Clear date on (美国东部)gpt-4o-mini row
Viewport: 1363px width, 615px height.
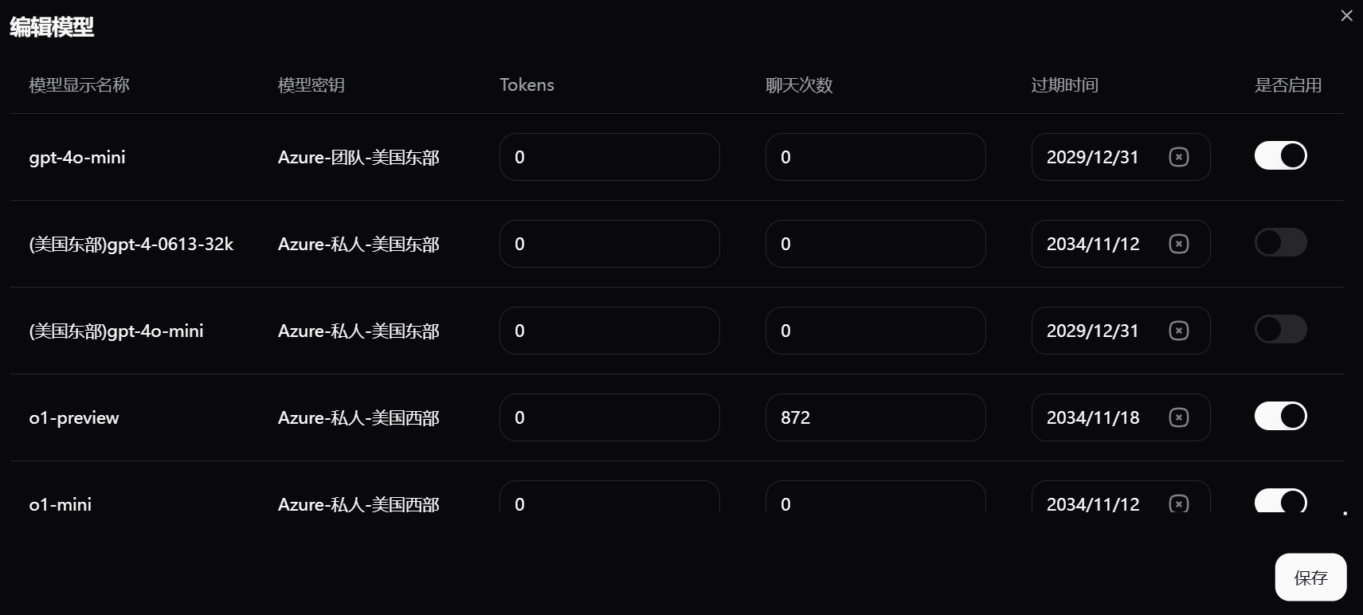[x=1178, y=331]
